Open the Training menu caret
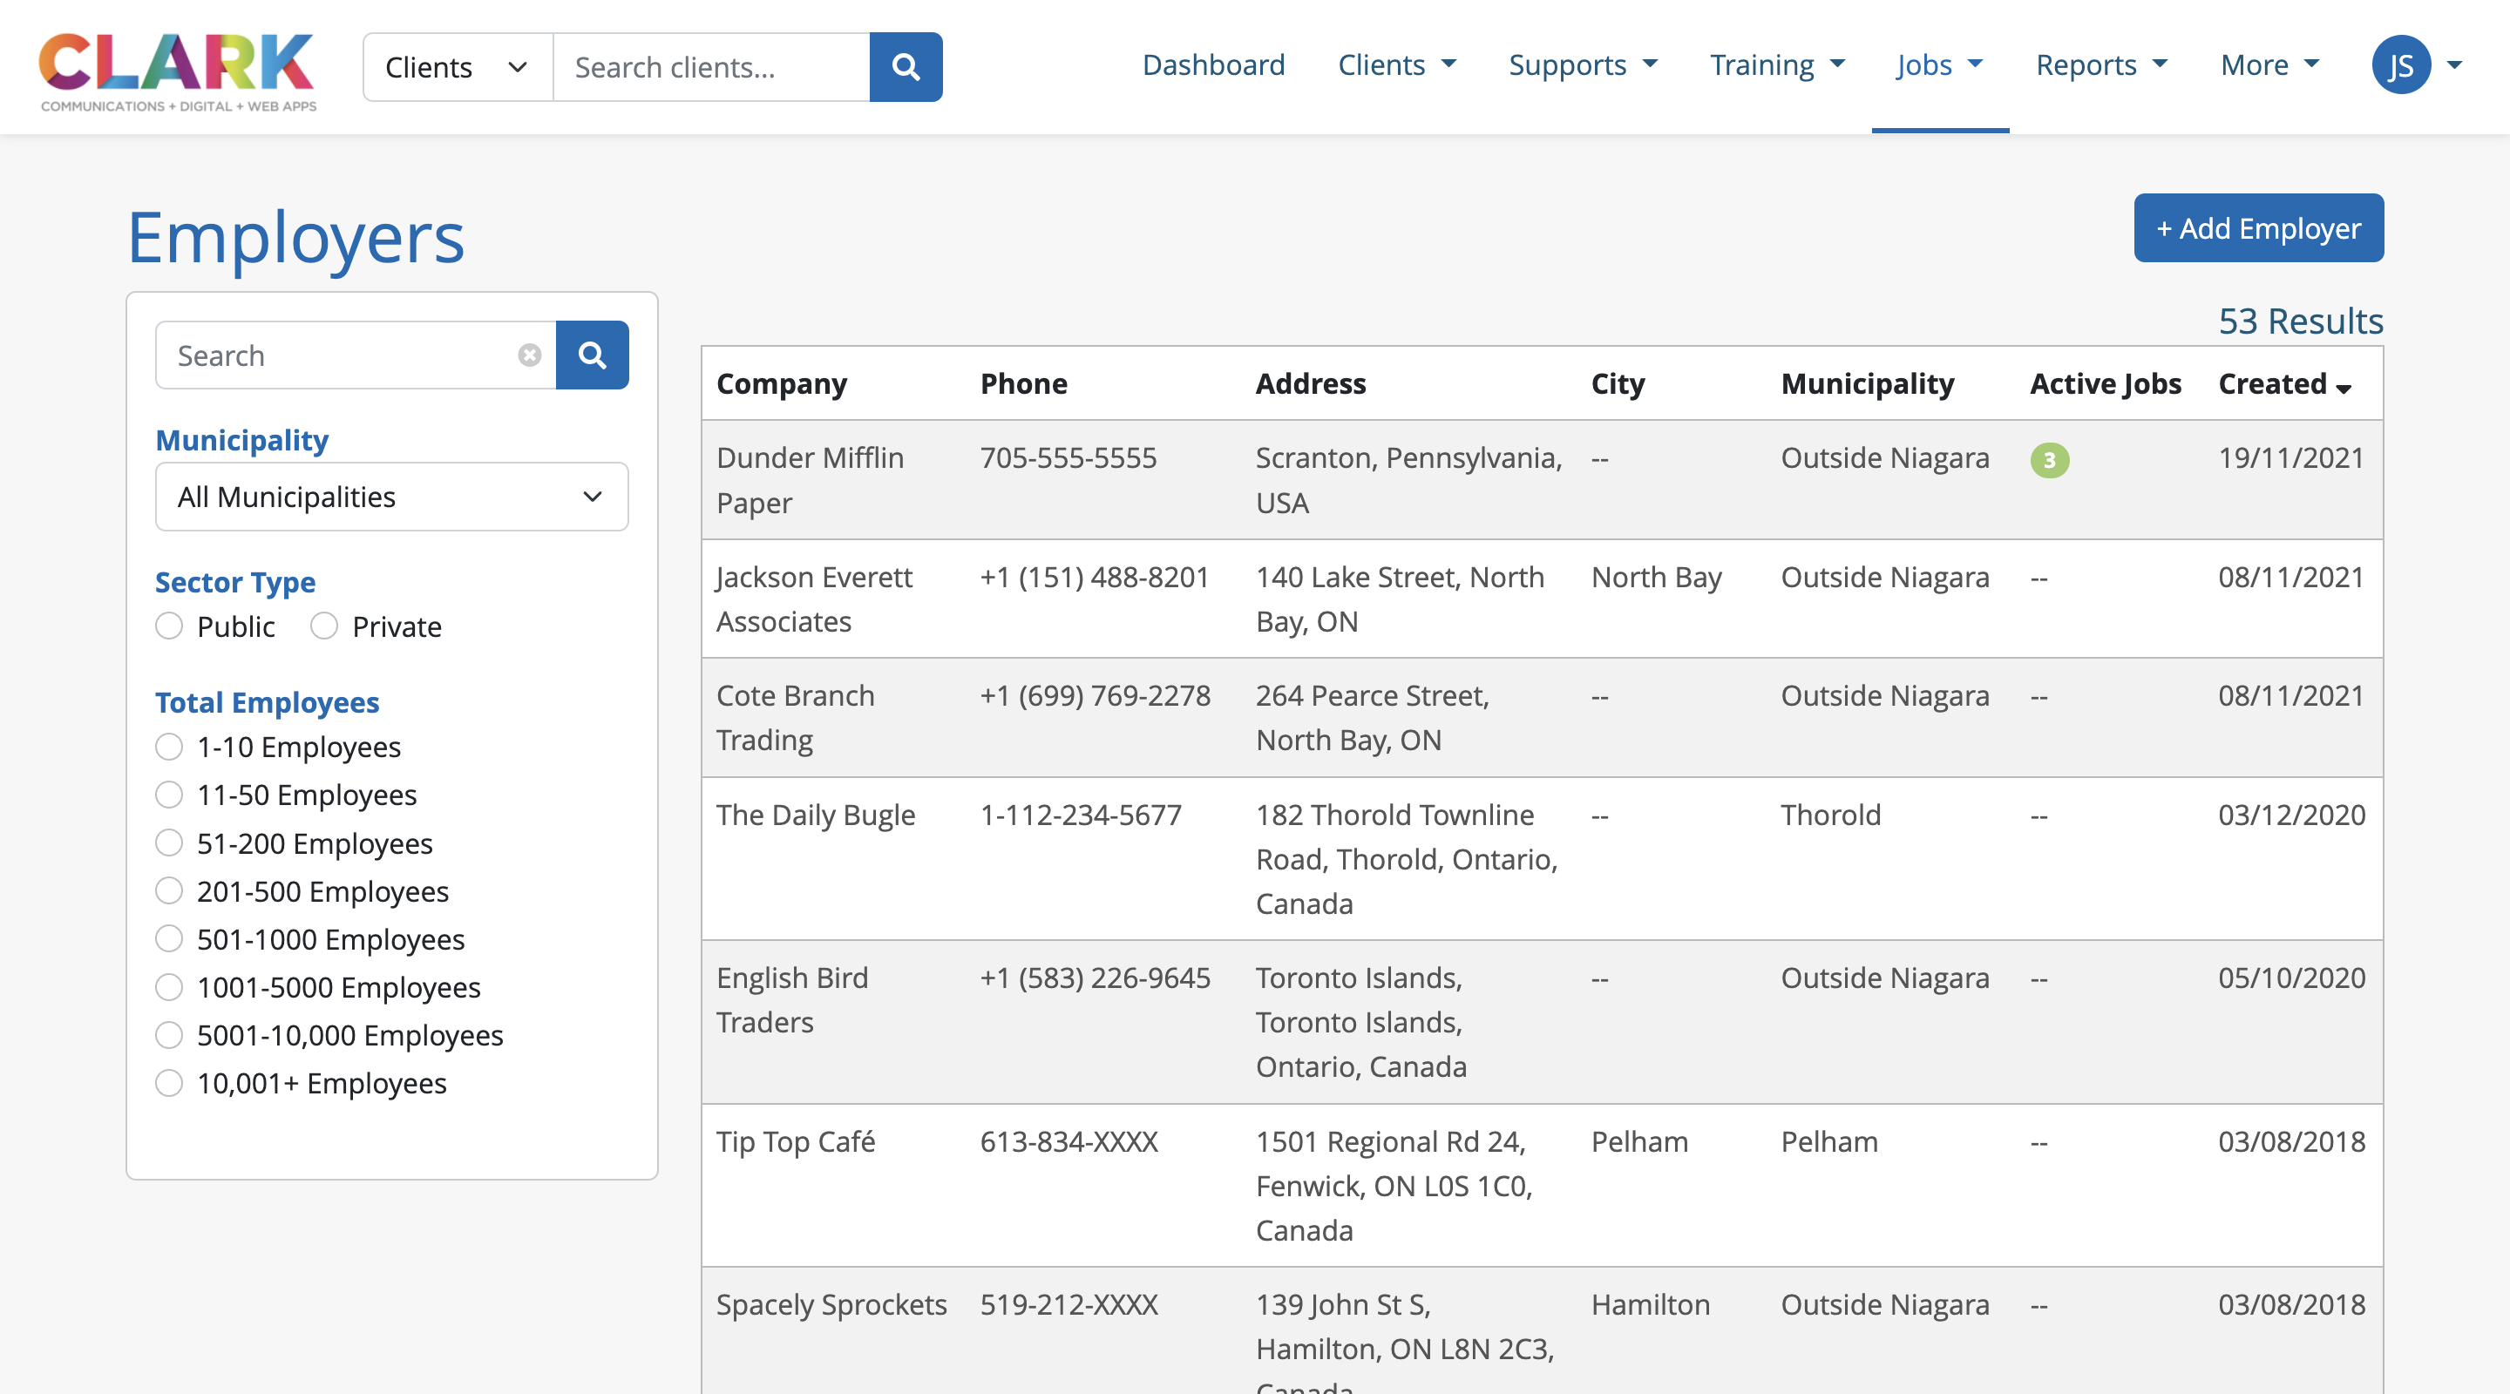The width and height of the screenshot is (2510, 1394). [x=1838, y=64]
